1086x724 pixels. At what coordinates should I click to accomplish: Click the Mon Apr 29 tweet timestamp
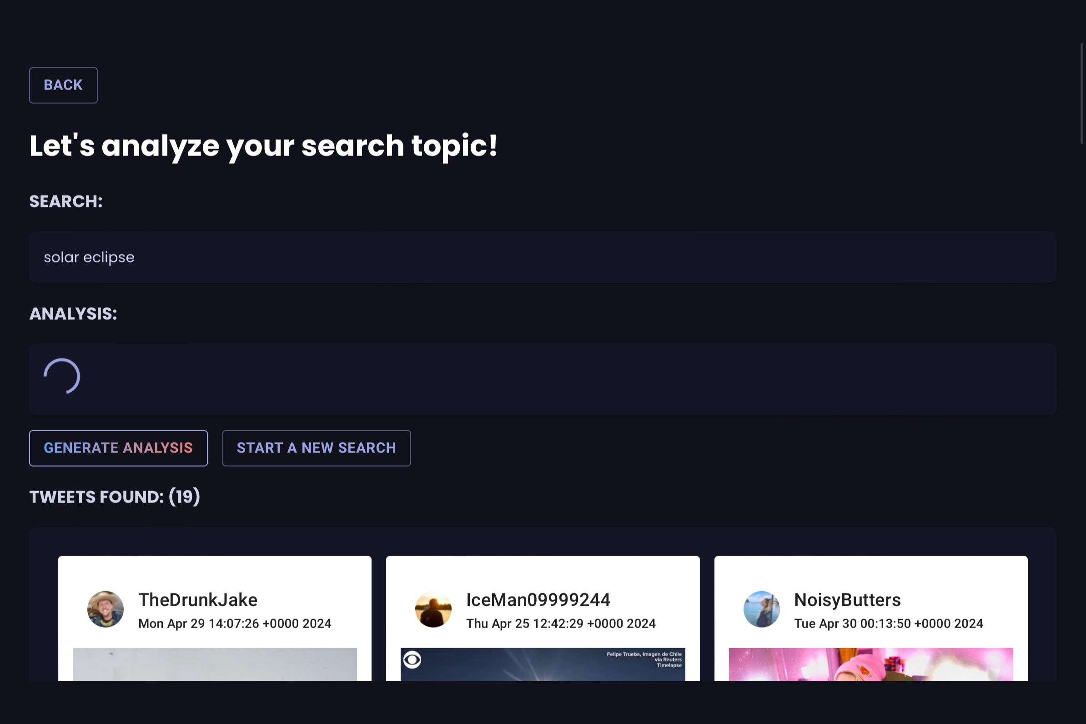click(235, 623)
